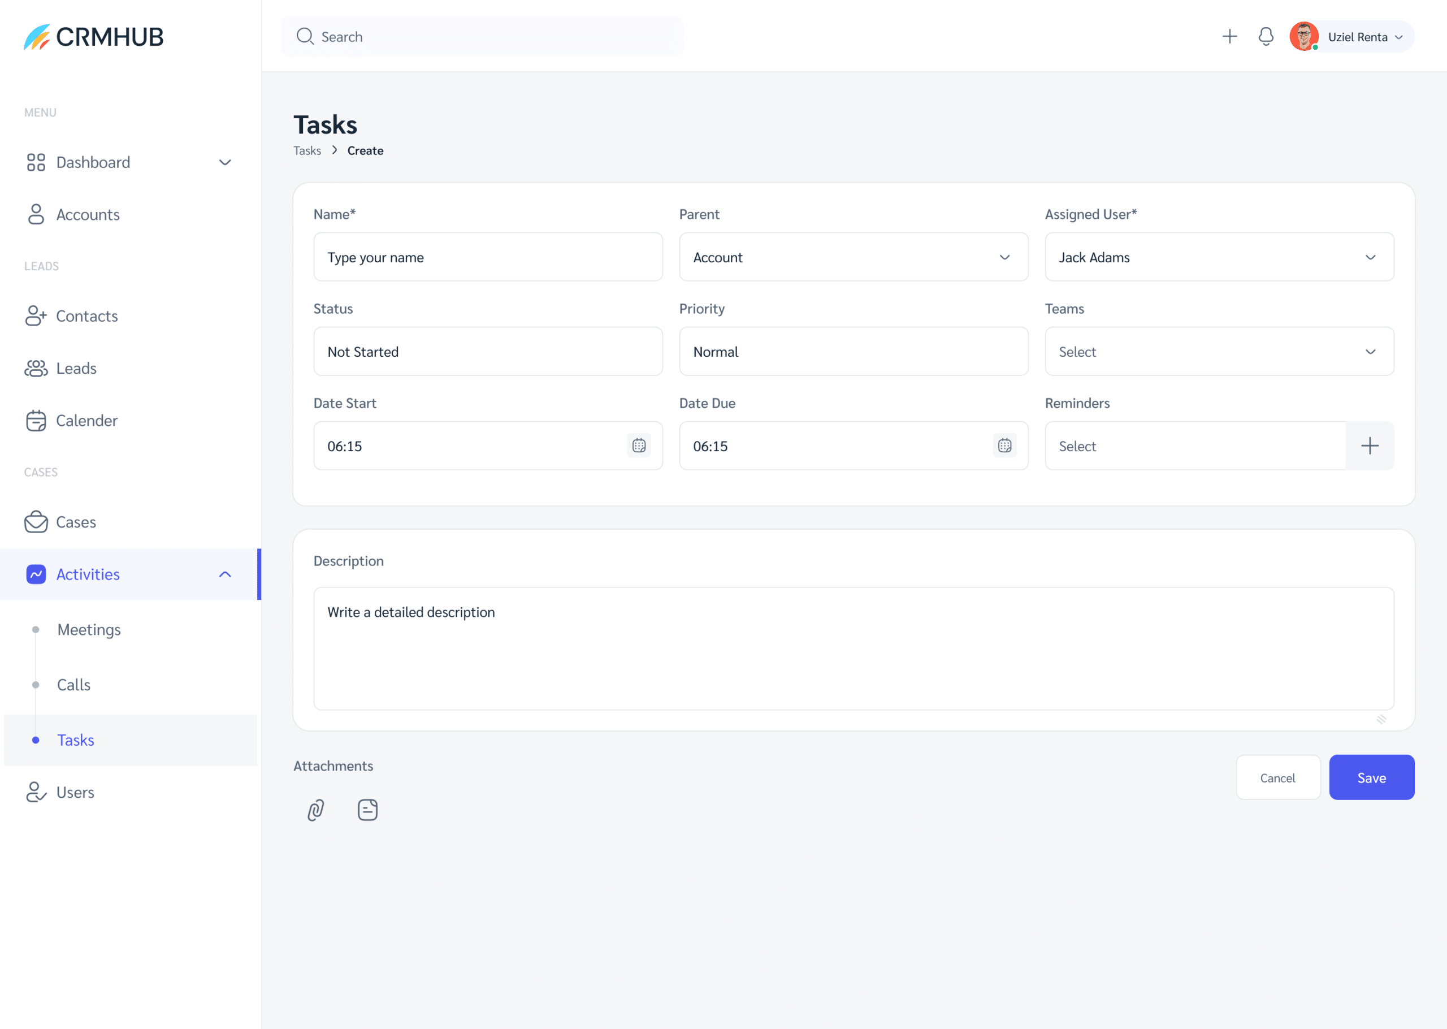Open the Date Start calendar icon
The width and height of the screenshot is (1447, 1029).
(x=639, y=446)
